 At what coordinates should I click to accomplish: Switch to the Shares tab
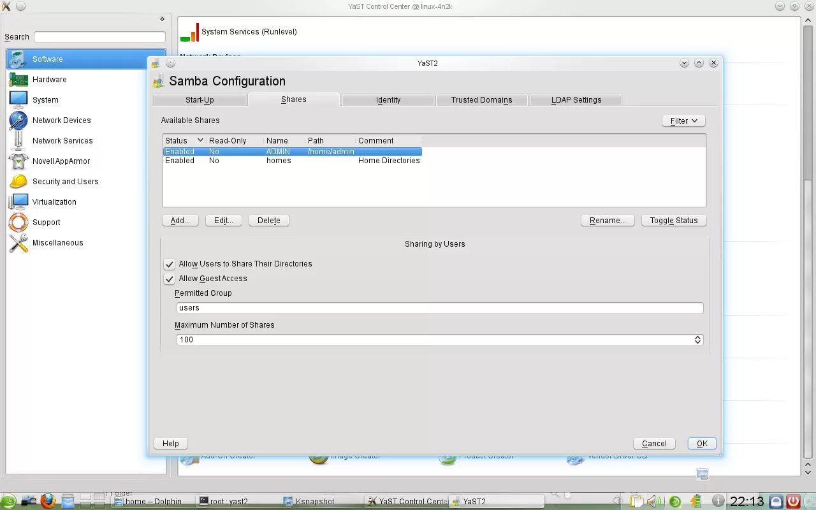click(x=294, y=99)
